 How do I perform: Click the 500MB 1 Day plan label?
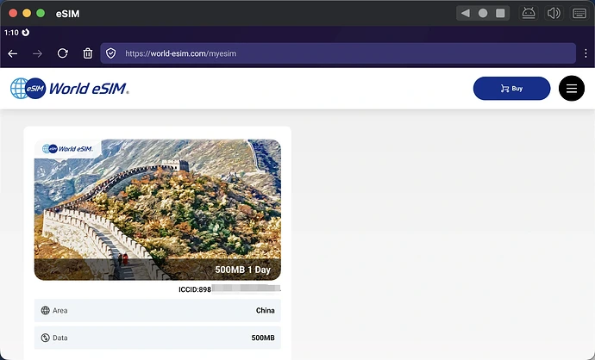click(242, 270)
